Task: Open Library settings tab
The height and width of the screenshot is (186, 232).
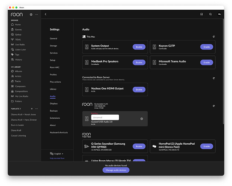Action: [x=53, y=89]
